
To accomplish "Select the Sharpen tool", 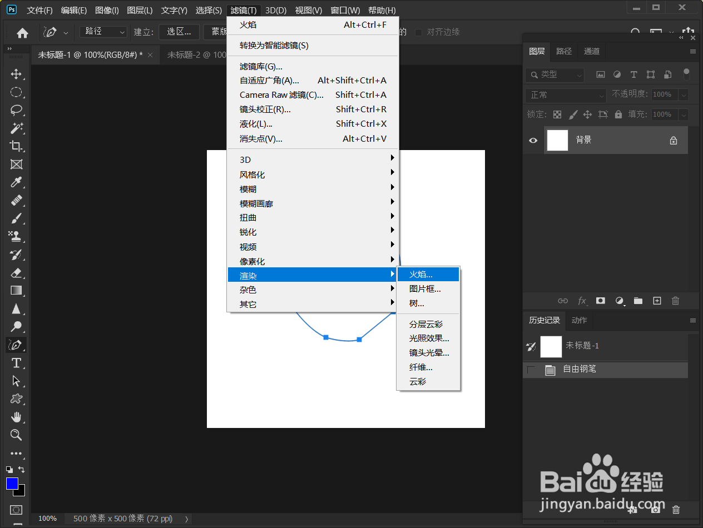I will (16, 308).
